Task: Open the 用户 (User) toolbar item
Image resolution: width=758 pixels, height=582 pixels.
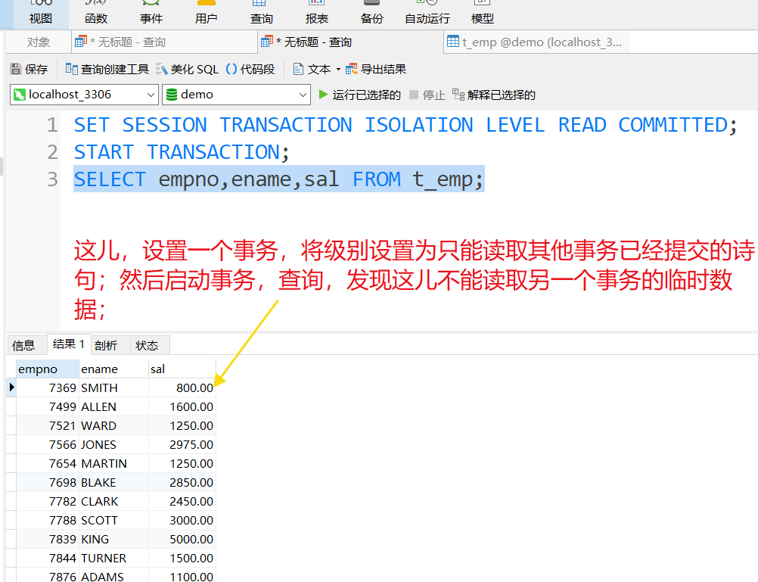Action: tap(206, 14)
